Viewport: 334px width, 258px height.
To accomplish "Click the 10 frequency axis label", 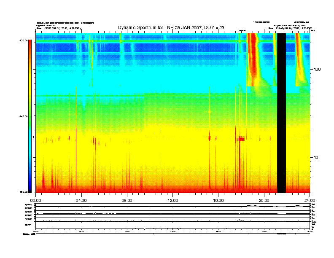I will [x=316, y=158].
